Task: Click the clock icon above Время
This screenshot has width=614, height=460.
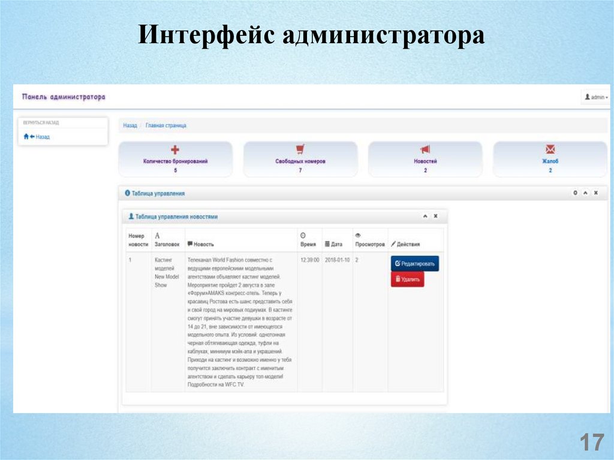Action: 303,236
